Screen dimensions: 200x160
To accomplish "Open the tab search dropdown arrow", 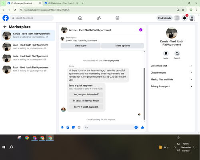I will tap(3, 3).
